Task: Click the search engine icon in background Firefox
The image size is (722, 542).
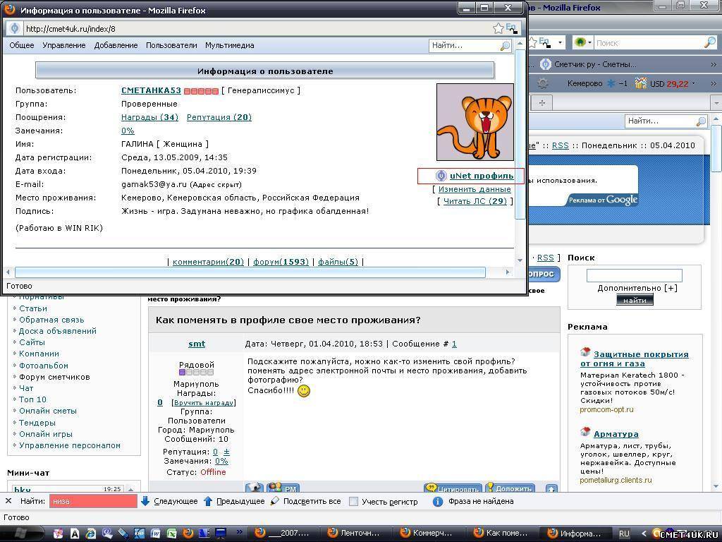Action: coord(580,42)
